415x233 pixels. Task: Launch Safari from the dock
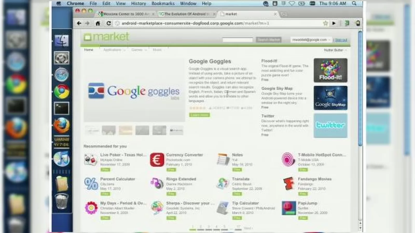(61, 75)
